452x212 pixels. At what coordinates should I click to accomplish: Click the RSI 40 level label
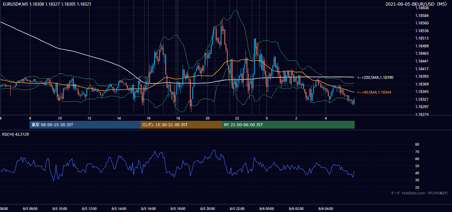click(417, 173)
